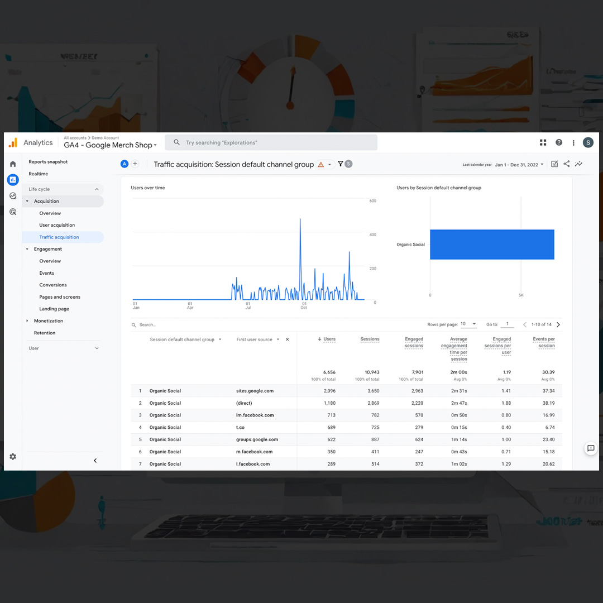The width and height of the screenshot is (603, 603).
Task: Open the search magnifier in the table toolbar
Action: click(x=133, y=324)
